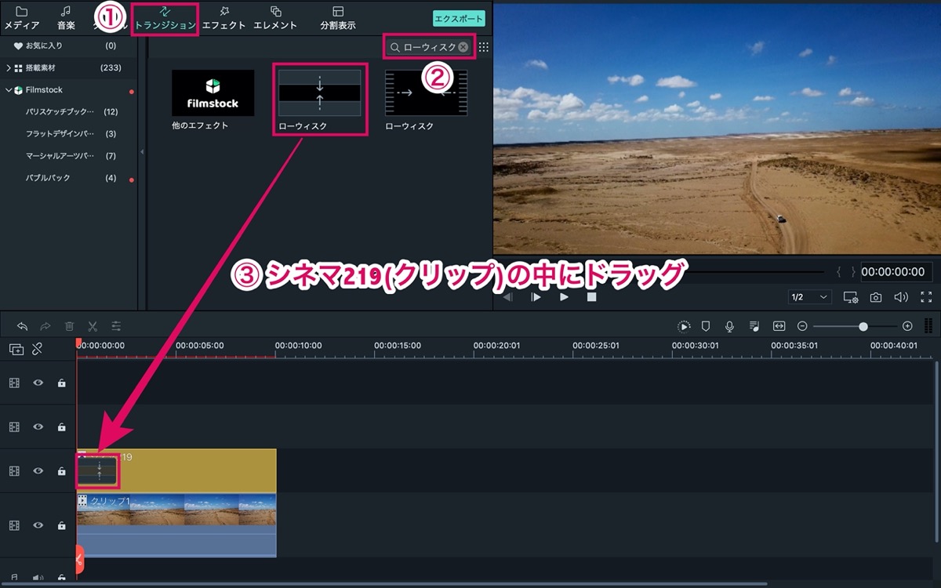Switch to the エフェクト tab
This screenshot has width=941, height=588.
click(x=224, y=17)
